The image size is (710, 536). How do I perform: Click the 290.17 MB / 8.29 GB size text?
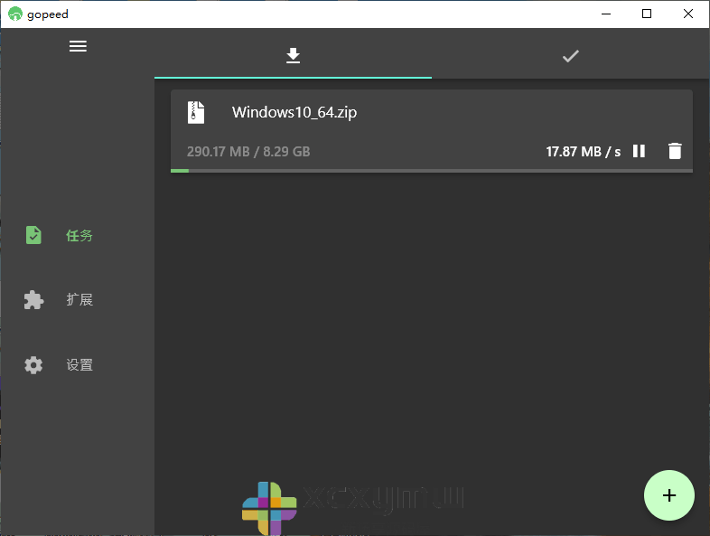(248, 152)
